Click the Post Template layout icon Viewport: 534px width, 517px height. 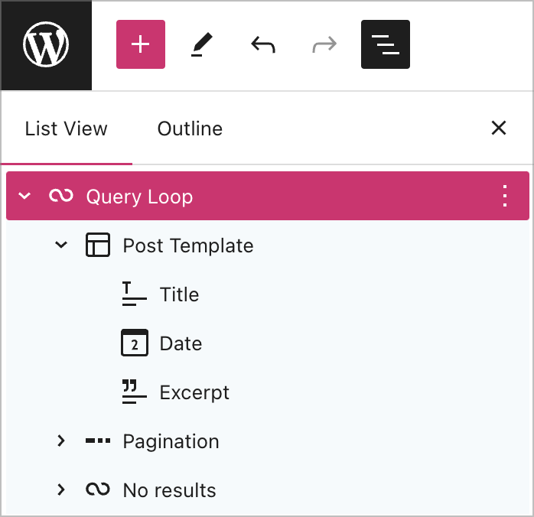click(98, 245)
